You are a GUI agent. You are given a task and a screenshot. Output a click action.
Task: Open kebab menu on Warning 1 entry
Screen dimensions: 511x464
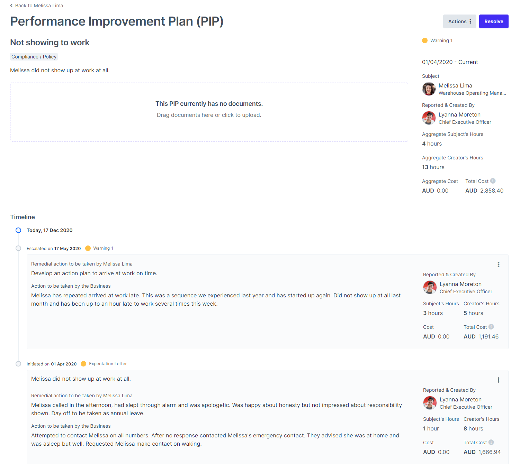click(x=498, y=265)
